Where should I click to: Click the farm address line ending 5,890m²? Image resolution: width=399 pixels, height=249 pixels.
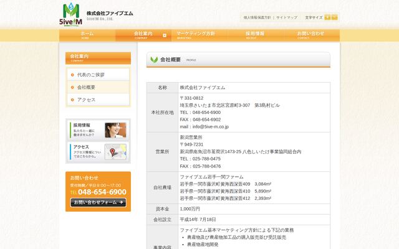tap(226, 191)
